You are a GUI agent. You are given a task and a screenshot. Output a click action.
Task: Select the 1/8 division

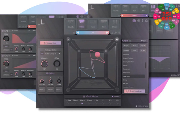coord(117,103)
